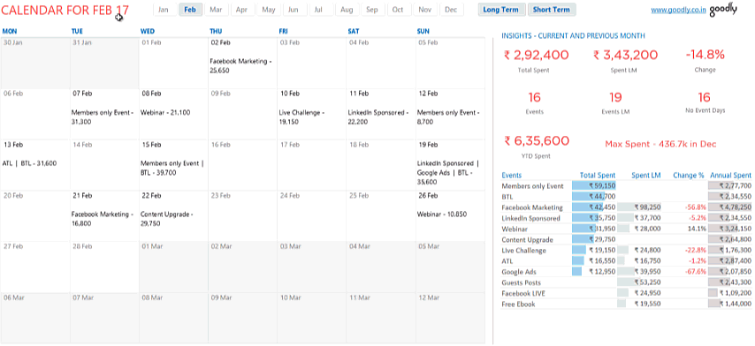Select the Mar month button
Viewport: 755px width, 346px height.
point(216,10)
